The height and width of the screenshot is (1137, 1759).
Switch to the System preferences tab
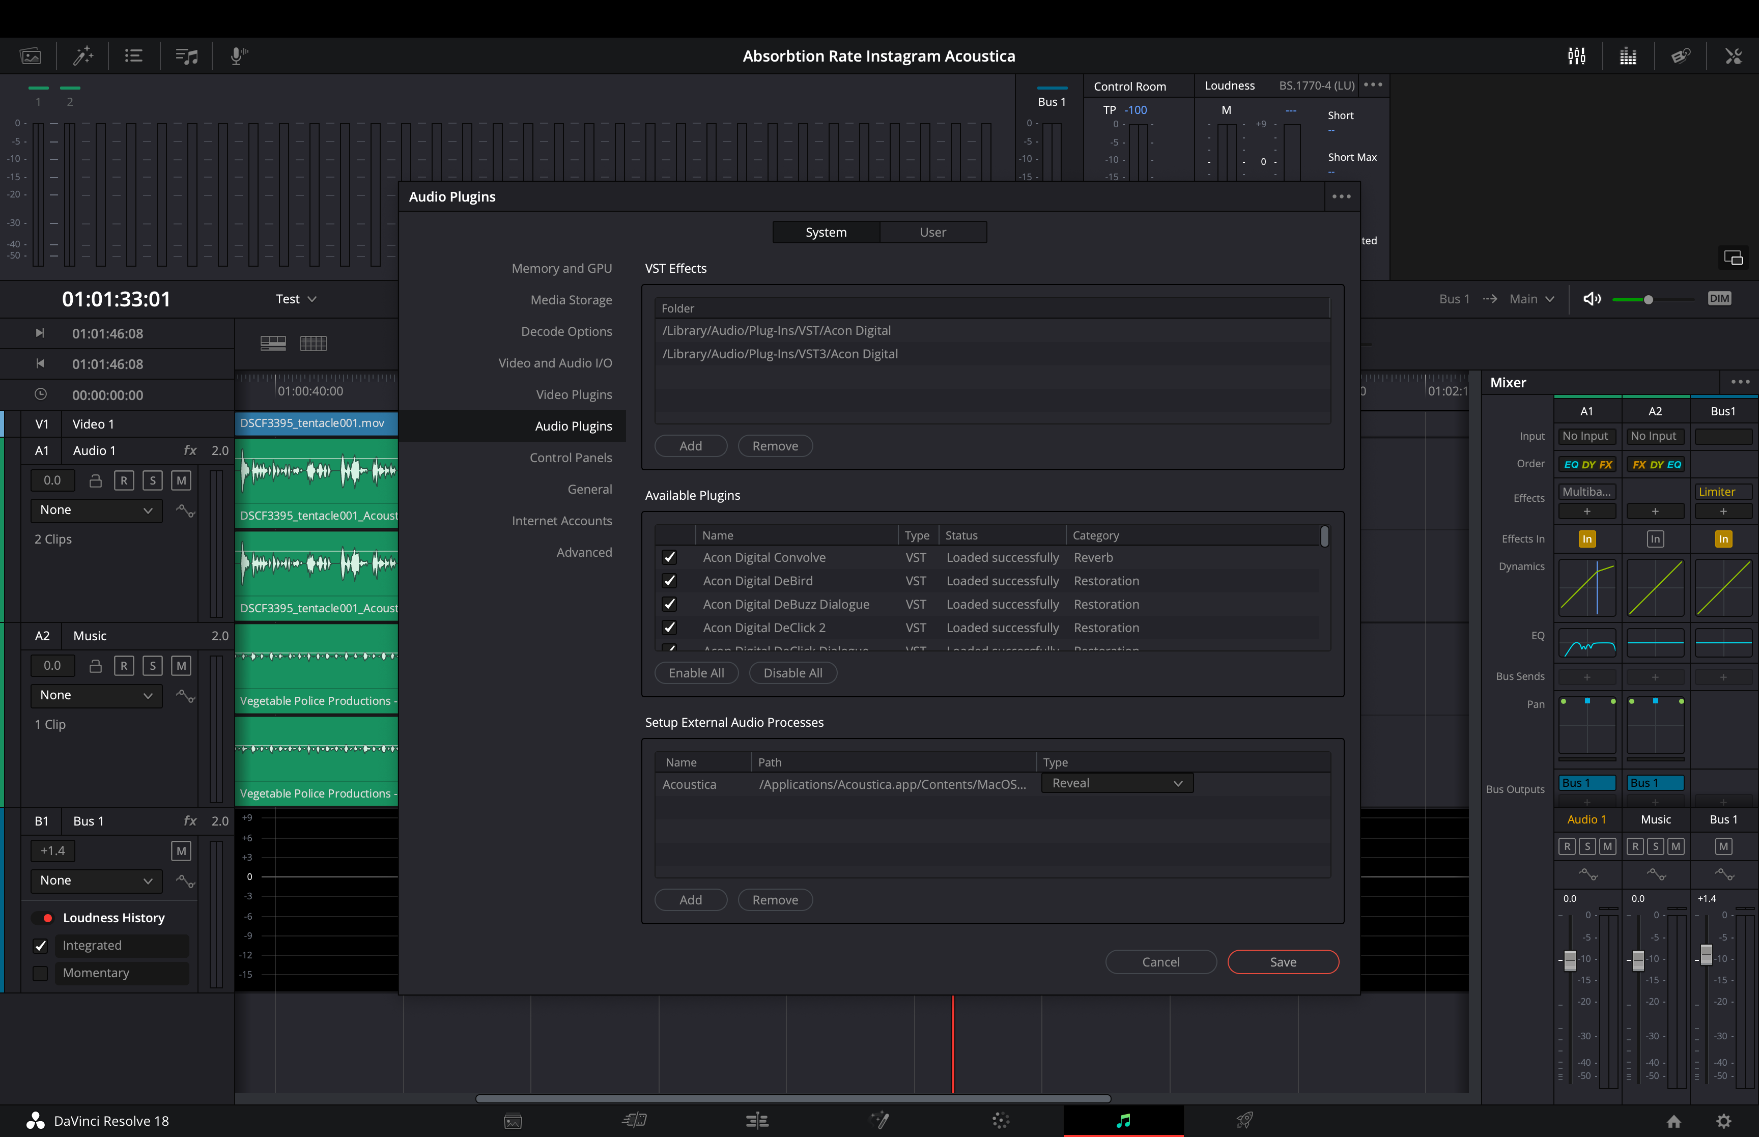(x=826, y=232)
